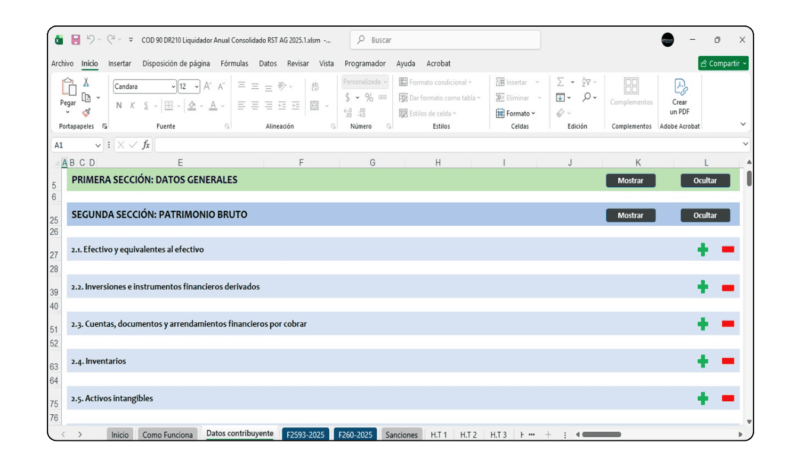
Task: Click the insert function fx icon
Action: 146,145
